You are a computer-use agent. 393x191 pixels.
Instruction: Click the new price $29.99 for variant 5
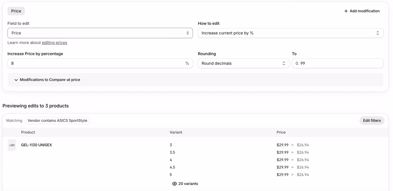283,175
